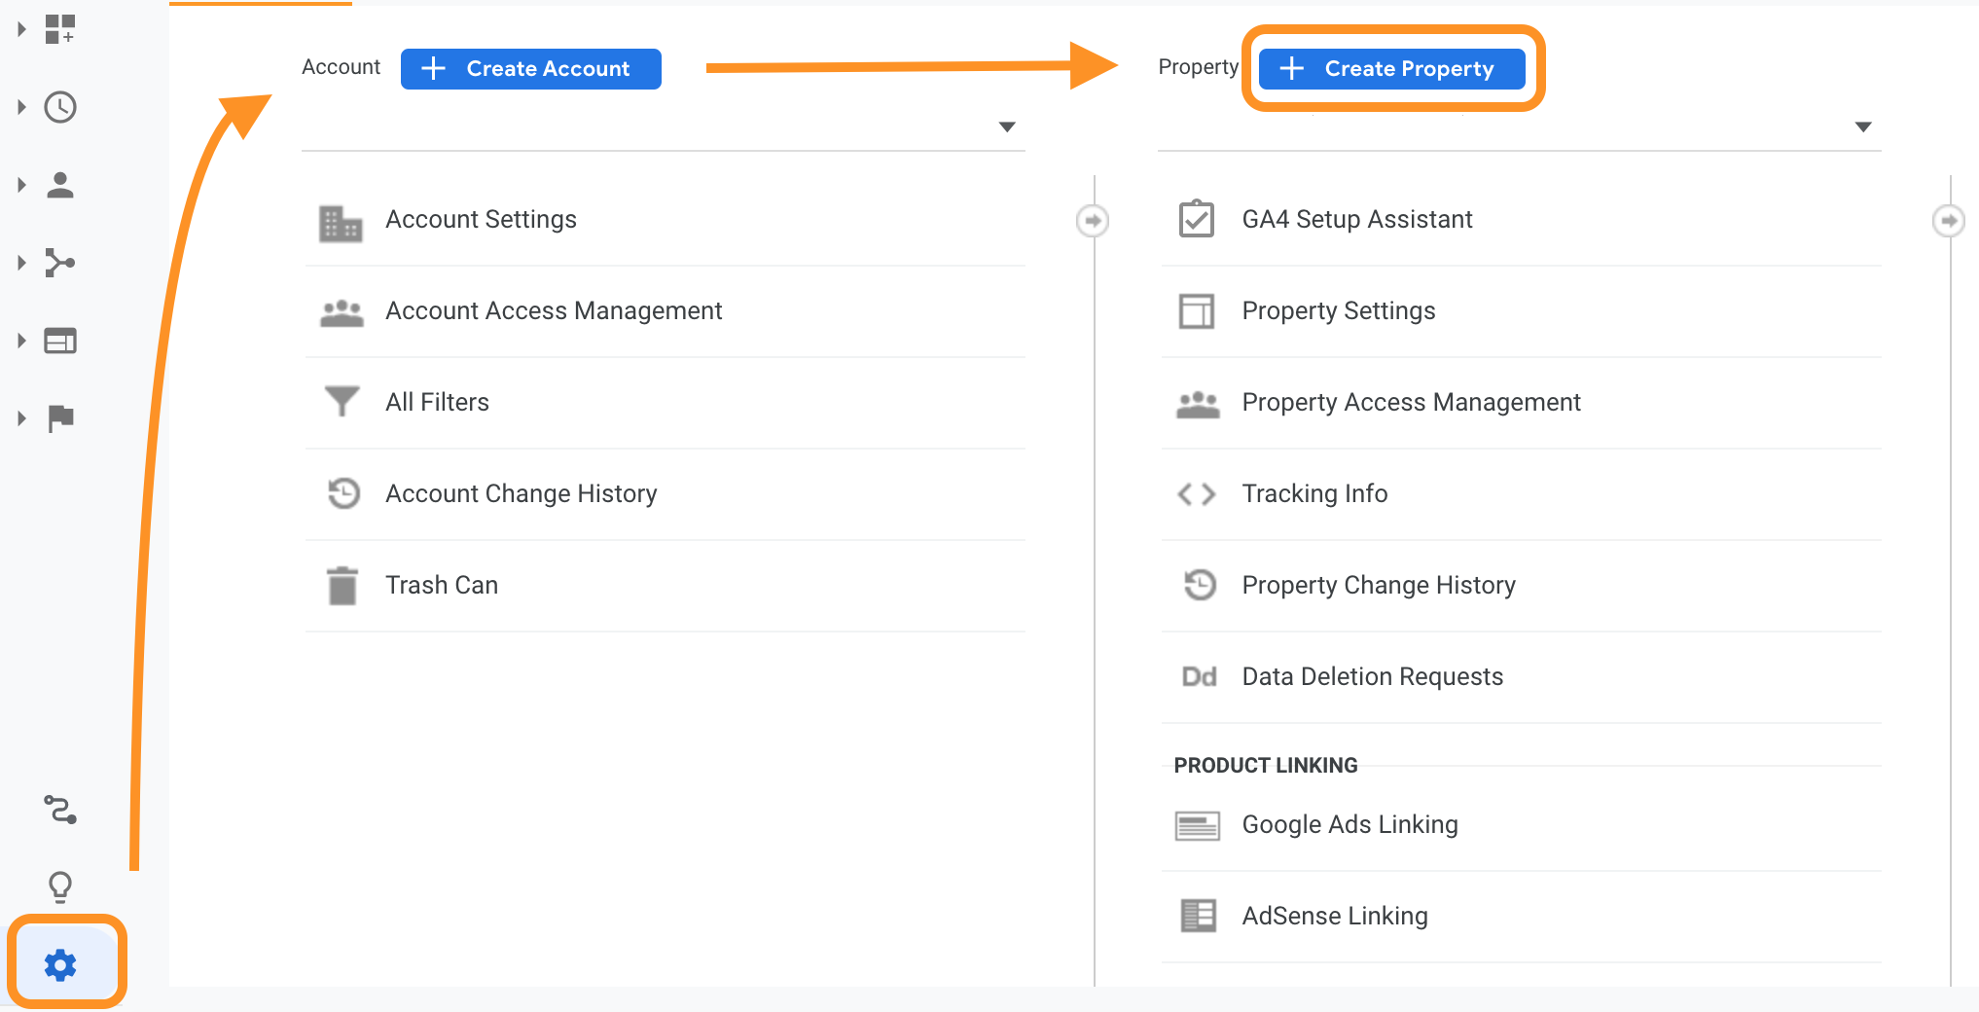Click the Create Property button
This screenshot has width=1979, height=1012.
click(x=1391, y=69)
